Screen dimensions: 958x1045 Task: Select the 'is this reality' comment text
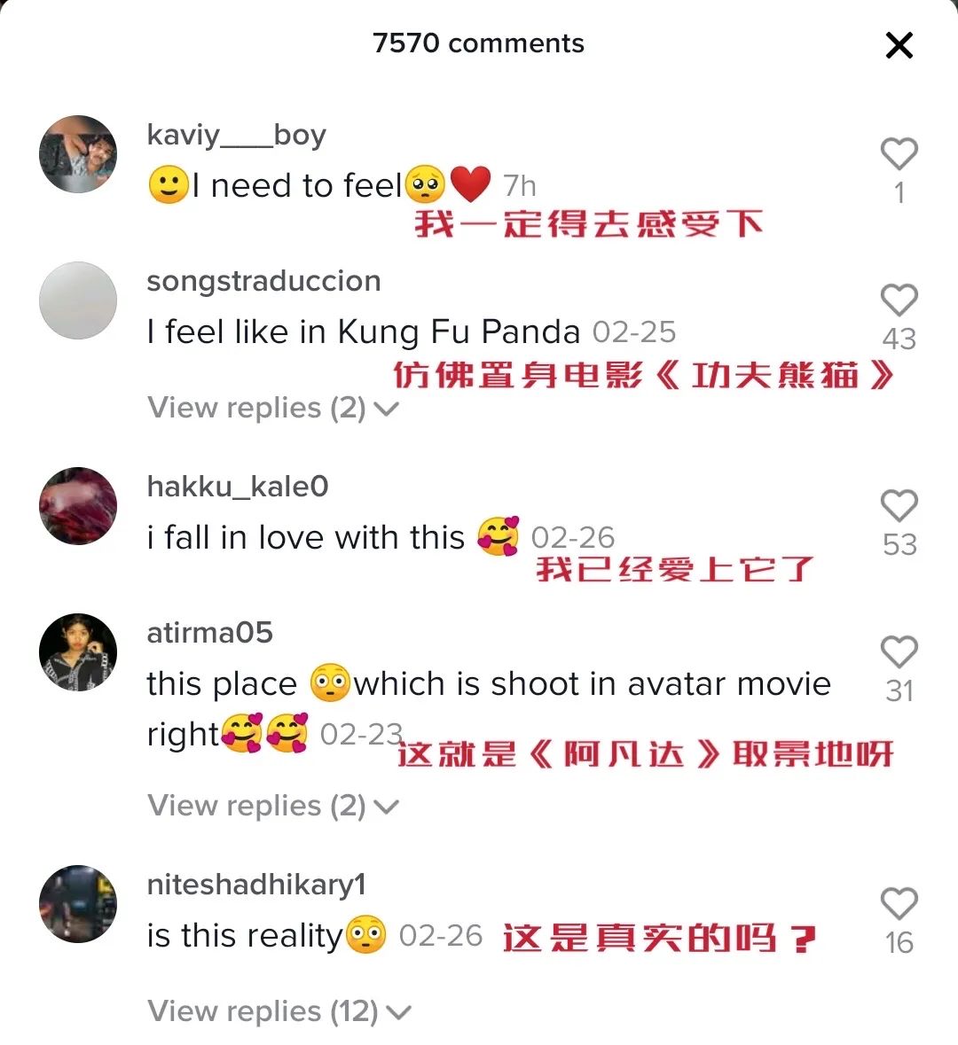tap(245, 936)
